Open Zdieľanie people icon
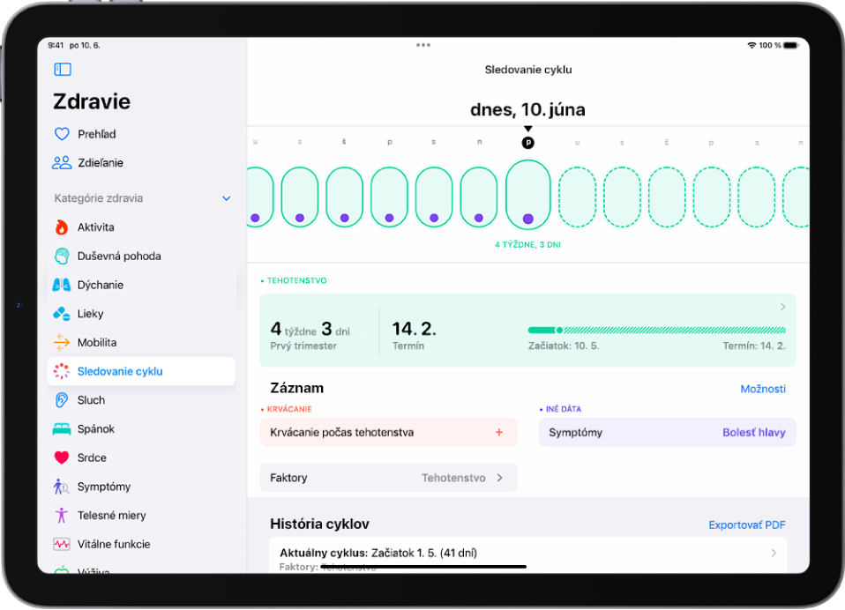 pyautogui.click(x=62, y=162)
